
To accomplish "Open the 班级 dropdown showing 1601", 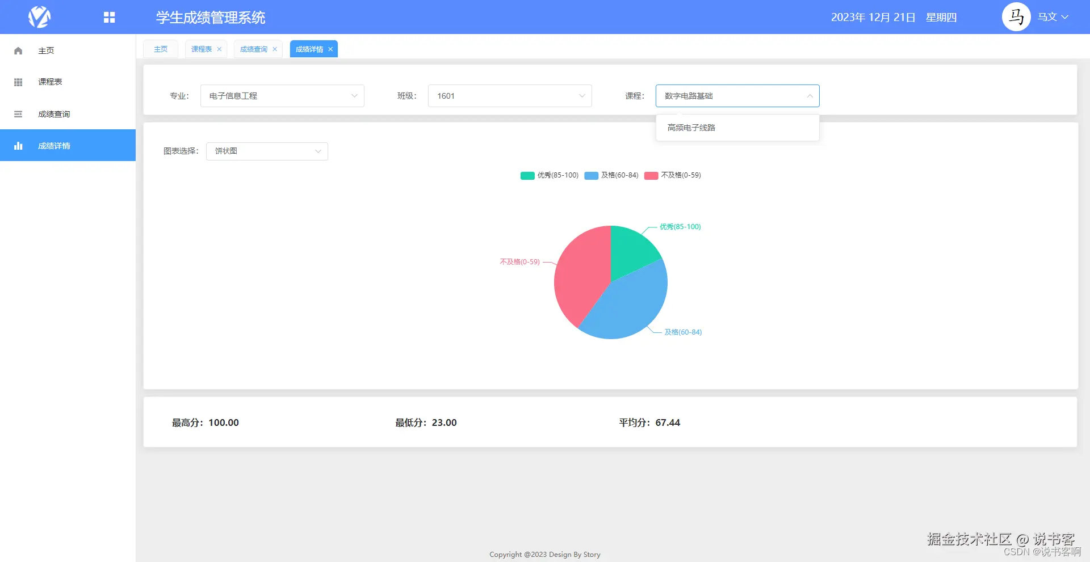I will [x=510, y=96].
